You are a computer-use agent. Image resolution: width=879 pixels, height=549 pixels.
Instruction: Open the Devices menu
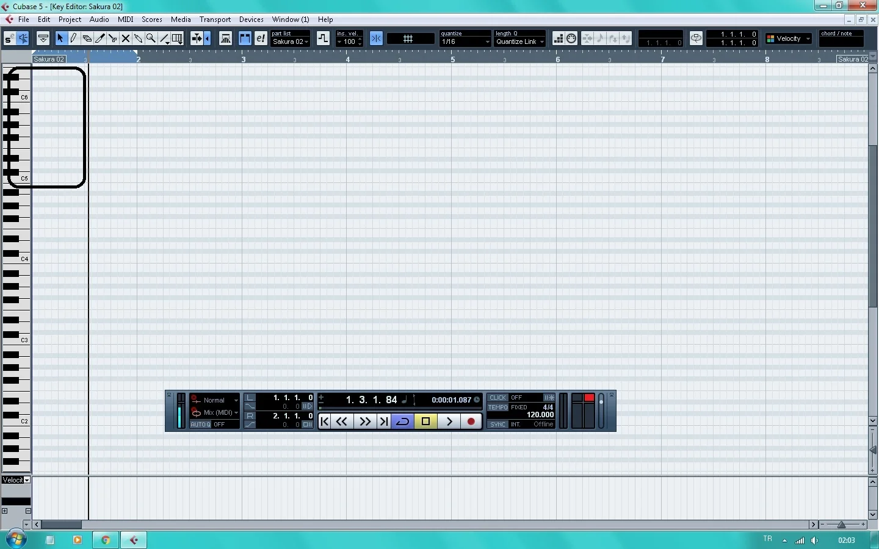coord(251,20)
